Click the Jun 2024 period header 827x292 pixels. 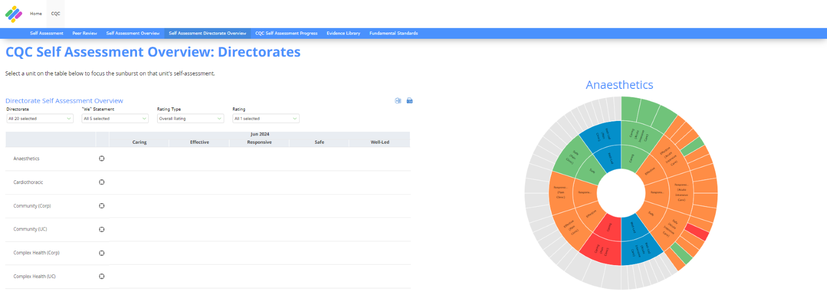pos(260,134)
